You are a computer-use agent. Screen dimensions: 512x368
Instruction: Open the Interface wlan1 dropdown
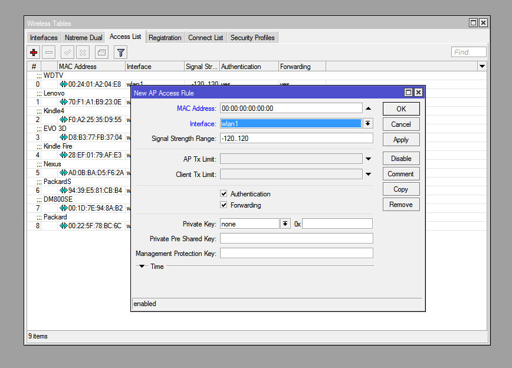pos(367,123)
